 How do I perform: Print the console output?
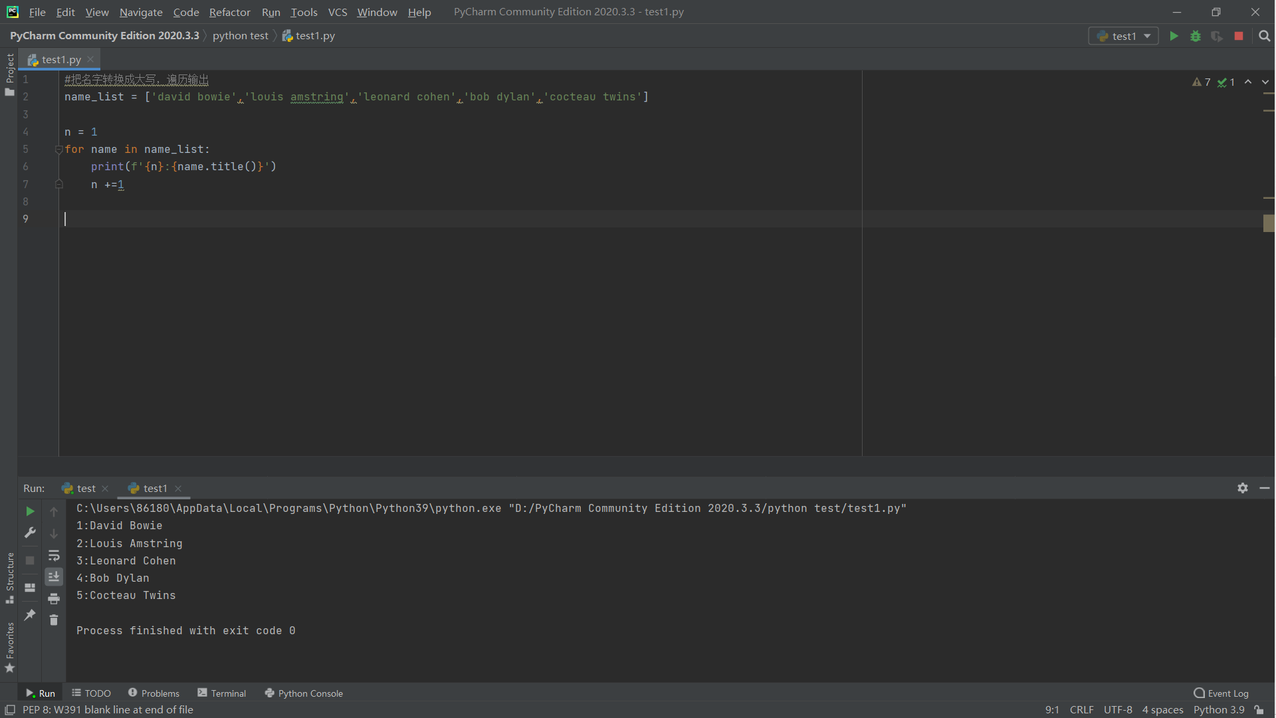click(x=54, y=599)
